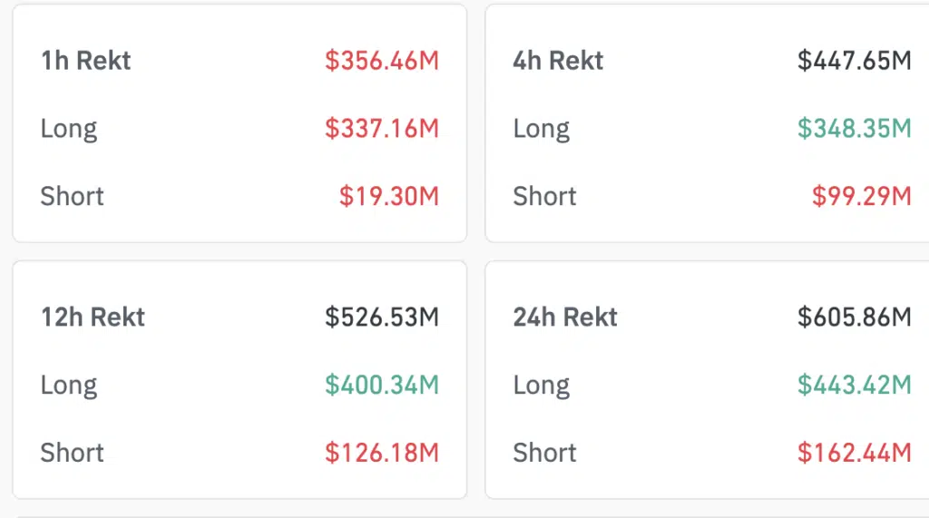929x518 pixels.
Task: Click the 4h Rekt card title
Action: click(x=558, y=61)
